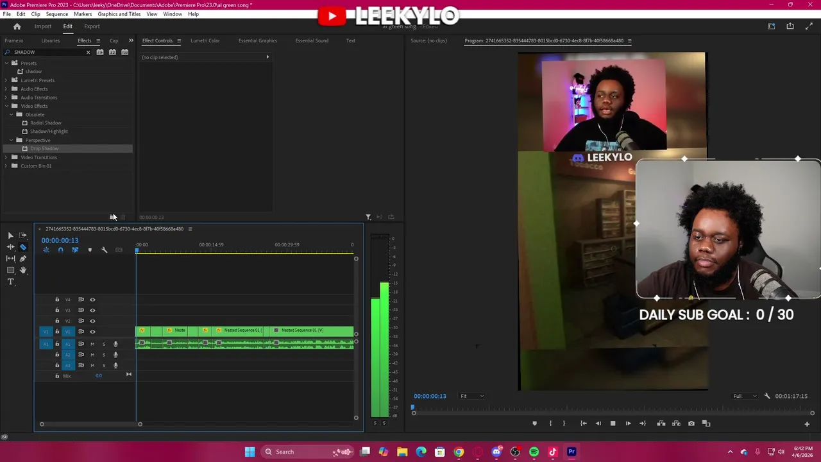Clear the SHADOW search text
Screen dimensions: 821x462
pyautogui.click(x=89, y=52)
